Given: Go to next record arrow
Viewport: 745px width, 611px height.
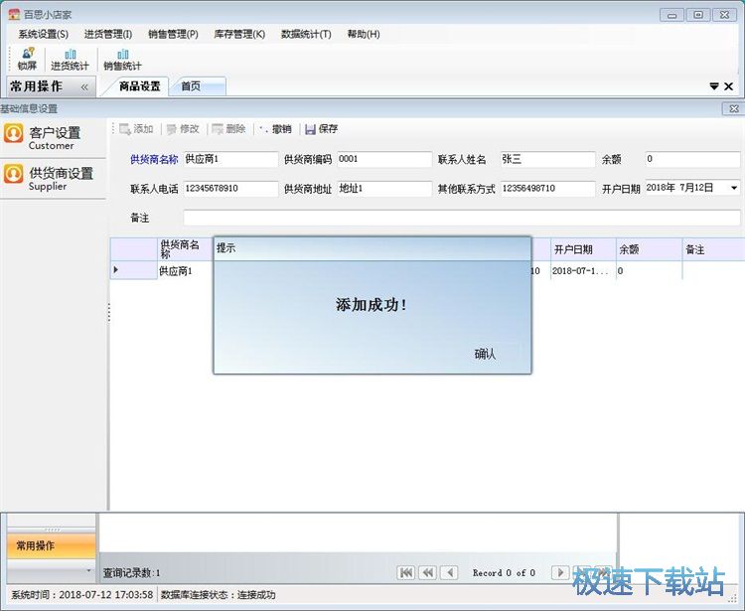Looking at the screenshot, I should coord(560,572).
